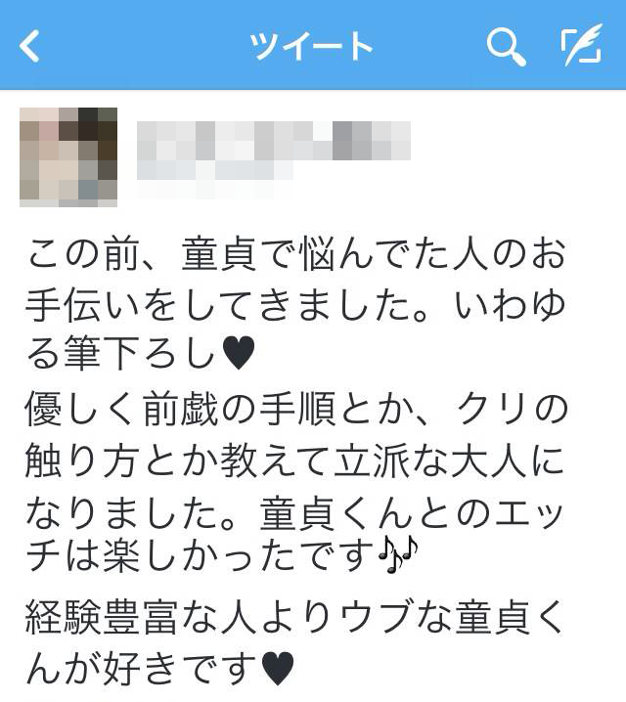Viewport: 626px width, 702px height.
Task: Go back using the left chevron arrow
Action: point(29,46)
